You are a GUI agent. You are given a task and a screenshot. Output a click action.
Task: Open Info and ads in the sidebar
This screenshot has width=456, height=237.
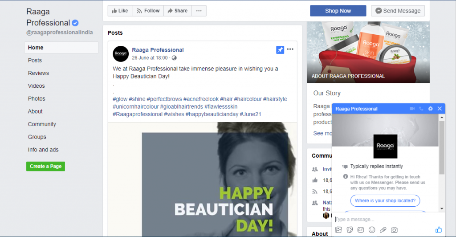(43, 150)
